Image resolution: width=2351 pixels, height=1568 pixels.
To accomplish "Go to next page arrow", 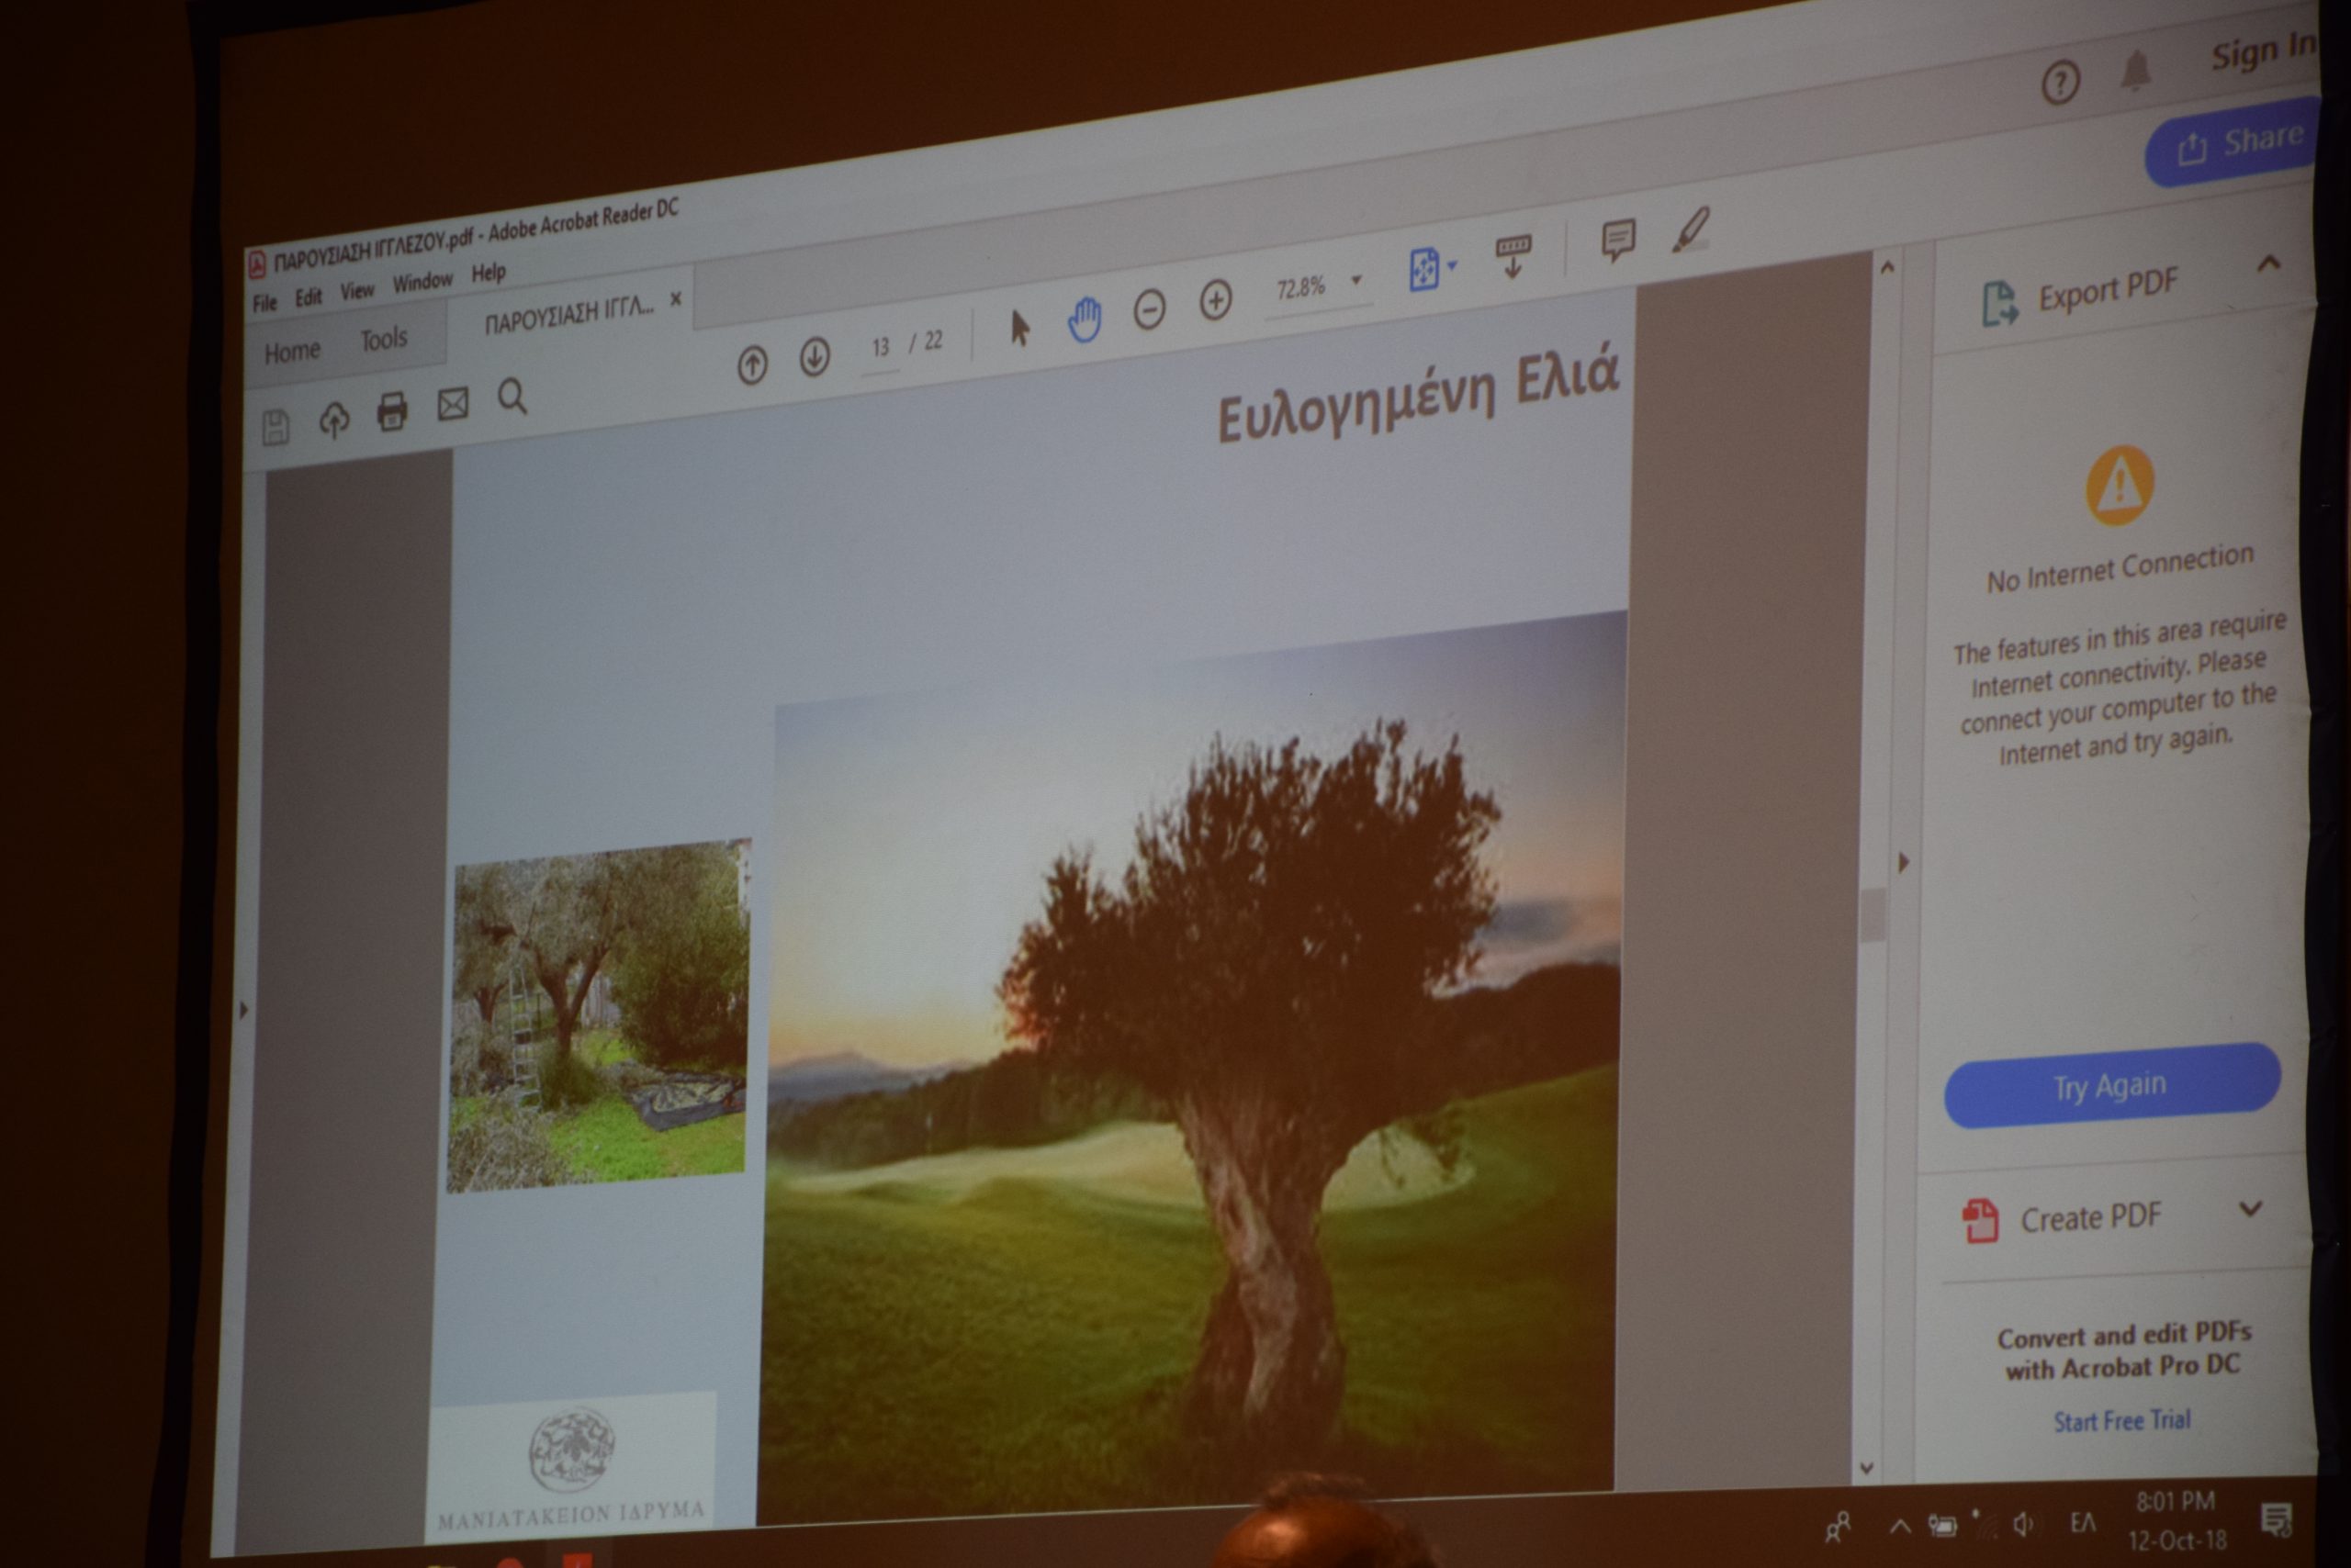I will 815,357.
